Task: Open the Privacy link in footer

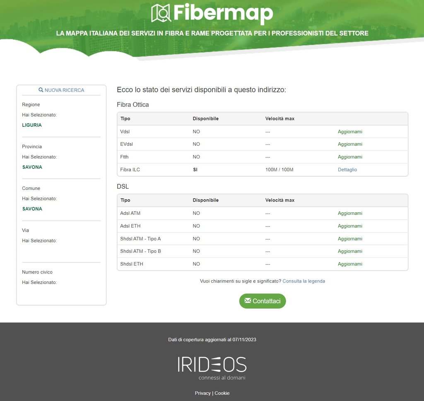Action: coord(202,393)
